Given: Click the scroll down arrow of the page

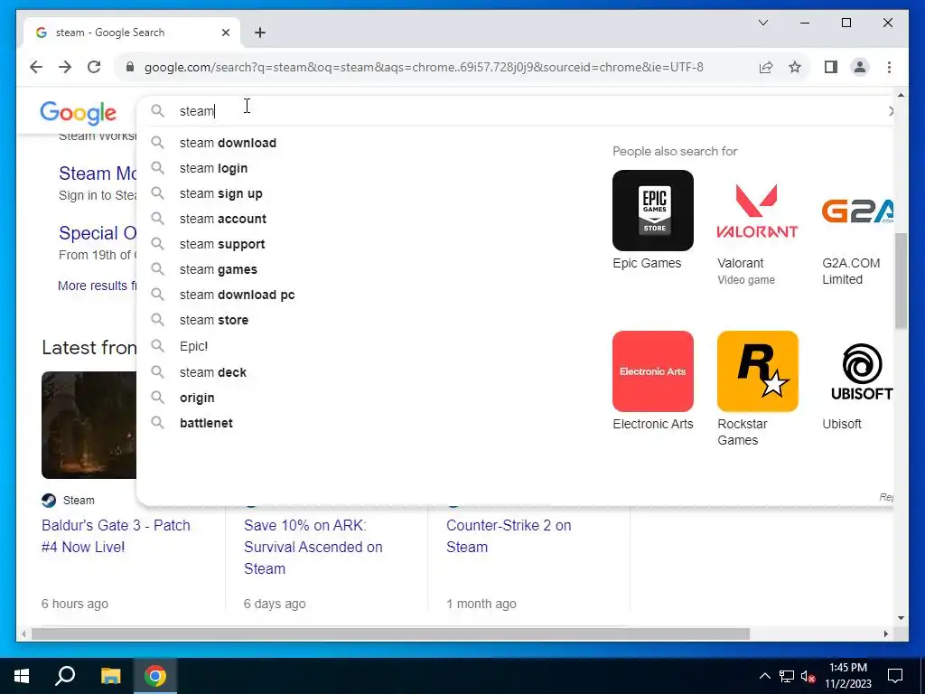Looking at the screenshot, I should 901,618.
